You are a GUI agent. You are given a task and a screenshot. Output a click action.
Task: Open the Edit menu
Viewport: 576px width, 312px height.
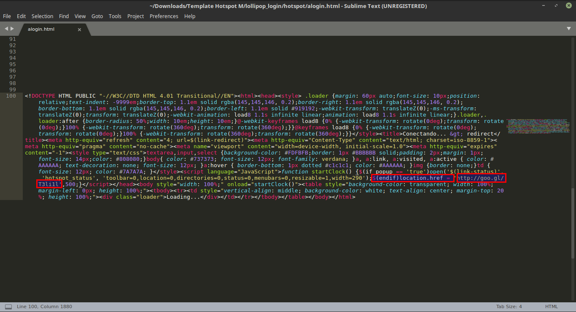[x=21, y=16]
